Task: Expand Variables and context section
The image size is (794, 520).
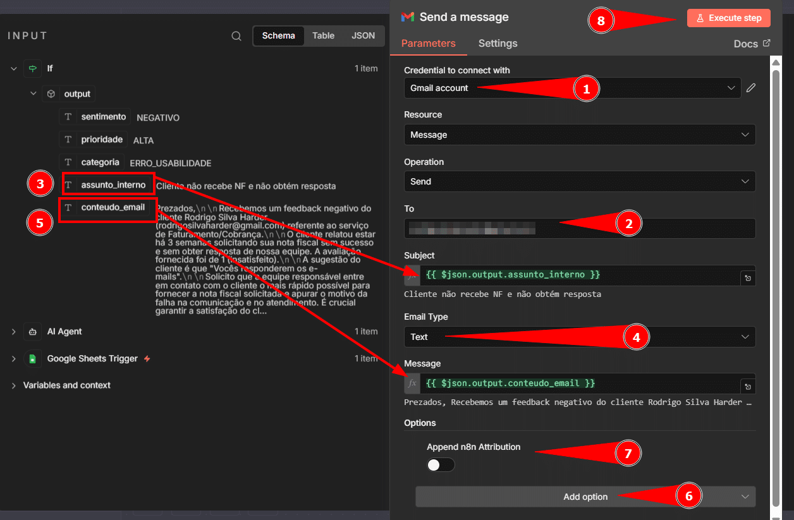Action: pos(13,385)
